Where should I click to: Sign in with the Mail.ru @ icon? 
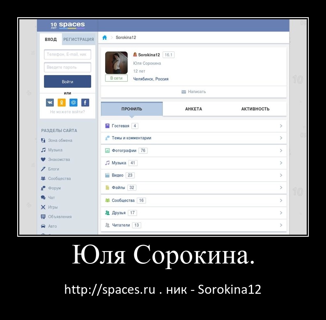[73, 103]
